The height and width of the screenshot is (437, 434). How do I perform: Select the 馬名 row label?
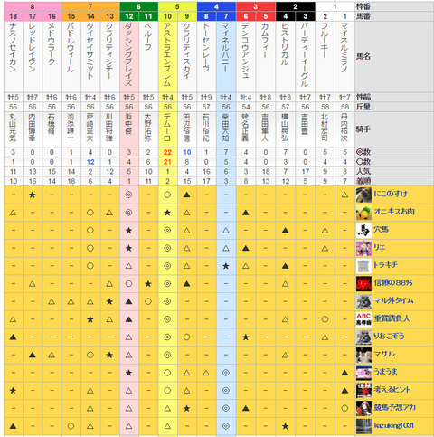(363, 57)
